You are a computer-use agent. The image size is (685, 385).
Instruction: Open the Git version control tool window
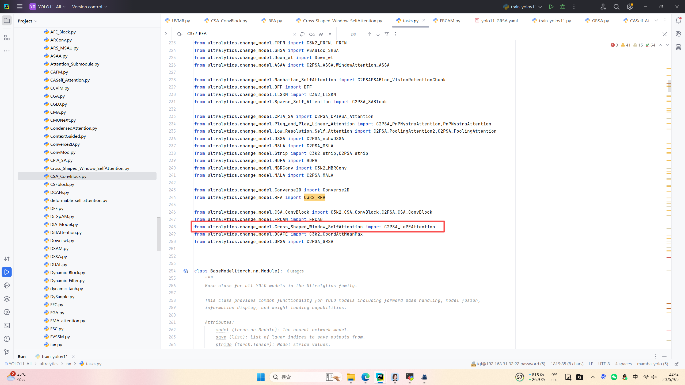point(7,352)
